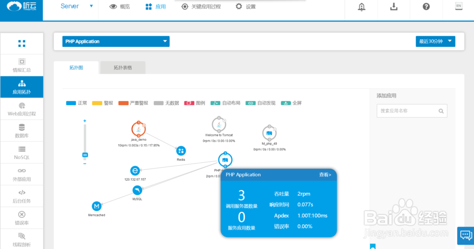Select the MySQL topology node
474x249 pixels.
click(137, 190)
